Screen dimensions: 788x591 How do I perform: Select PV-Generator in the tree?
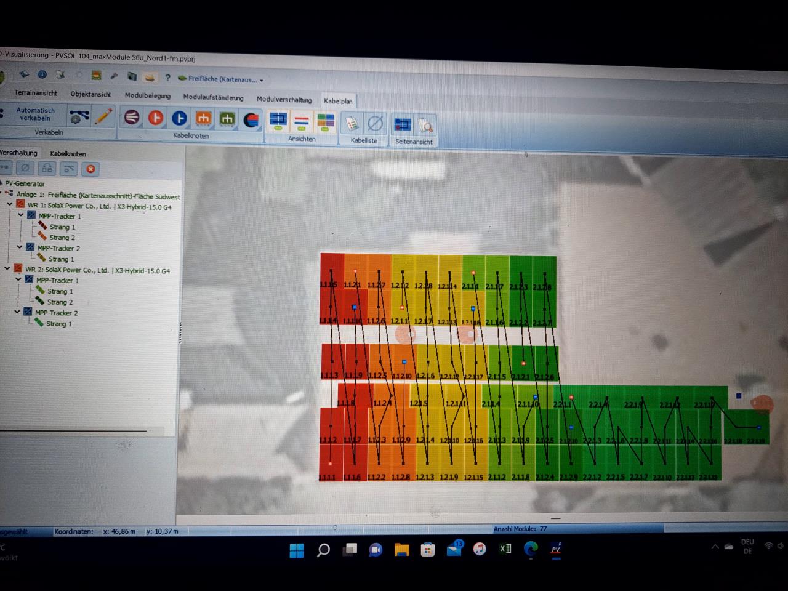[x=25, y=183]
